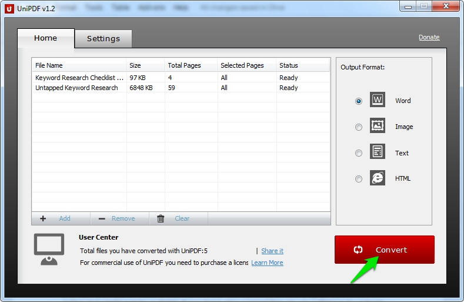Image resolution: width=464 pixels, height=302 pixels.
Task: Switch to the Home tab
Action: click(45, 38)
